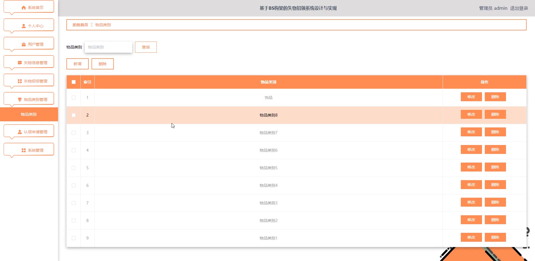Viewport: 535px width, 261px height.
Task: Focus the 物品类别 search input field
Action: pos(109,47)
